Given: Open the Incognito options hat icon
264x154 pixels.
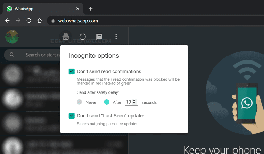Looking at the screenshot, I should [x=66, y=37].
